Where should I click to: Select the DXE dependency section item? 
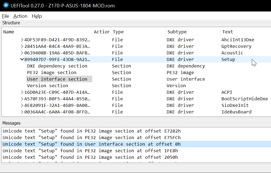pos(57,66)
